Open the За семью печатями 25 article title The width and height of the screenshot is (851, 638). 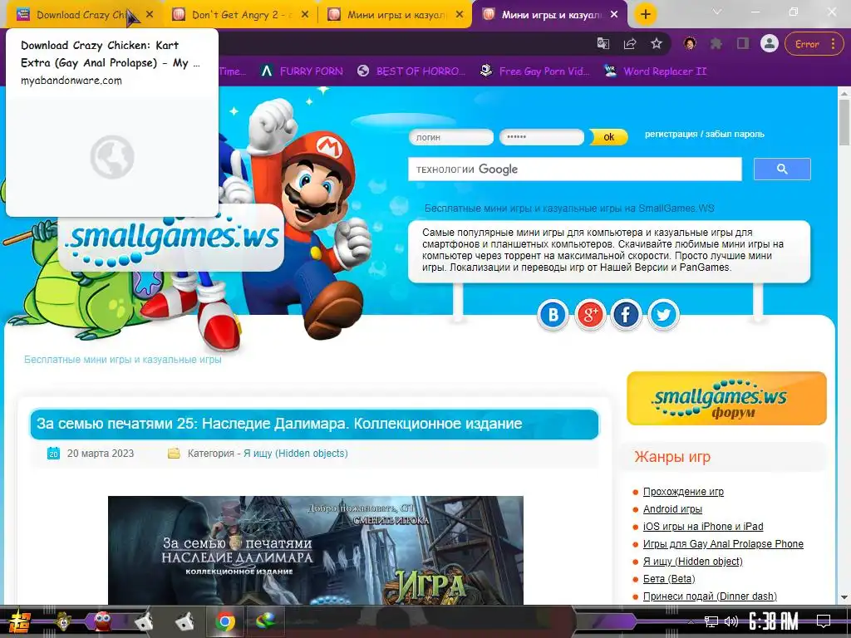pyautogui.click(x=279, y=424)
